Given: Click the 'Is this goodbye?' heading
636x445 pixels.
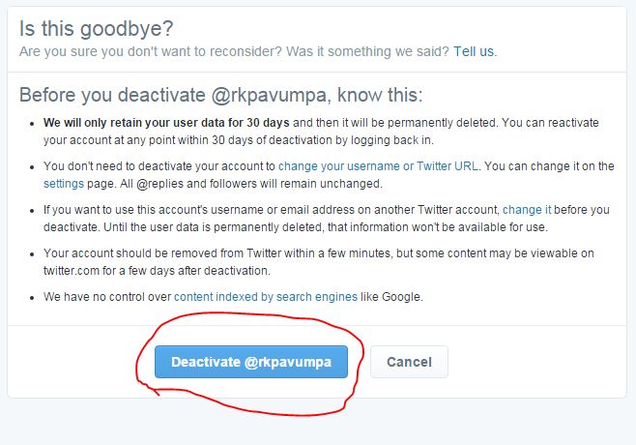Looking at the screenshot, I should [x=96, y=29].
